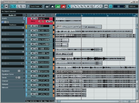Screen dimensions: 139x103
Task: Select the Audio 01 track name
Action: coord(44,19)
